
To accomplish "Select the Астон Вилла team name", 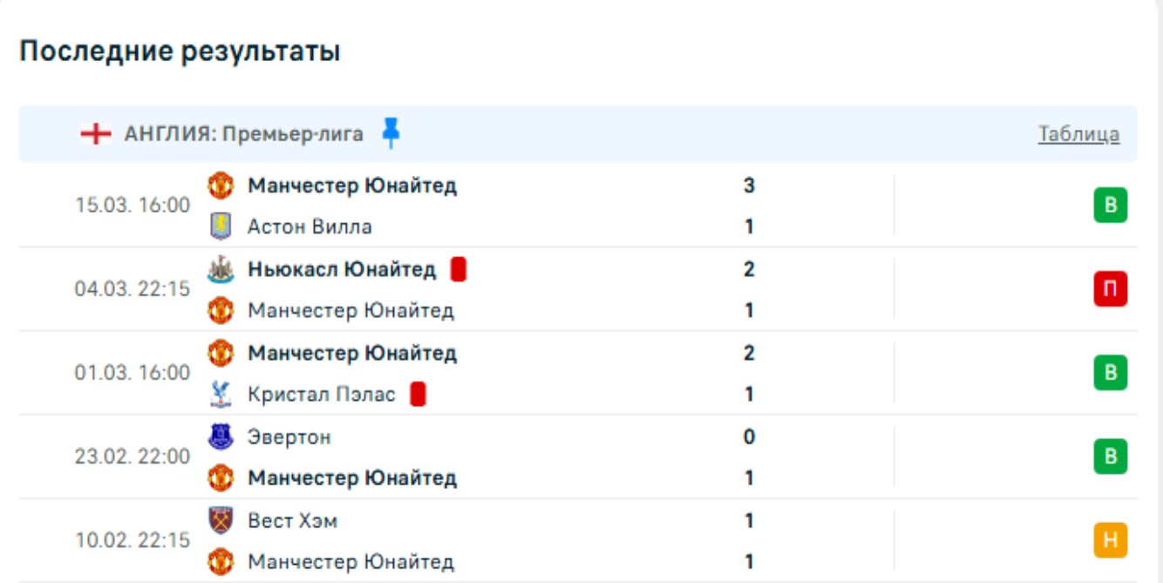I will coord(309,227).
